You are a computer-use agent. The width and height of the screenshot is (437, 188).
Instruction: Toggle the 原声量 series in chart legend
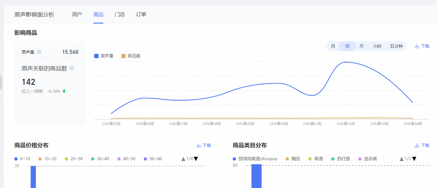(104, 56)
